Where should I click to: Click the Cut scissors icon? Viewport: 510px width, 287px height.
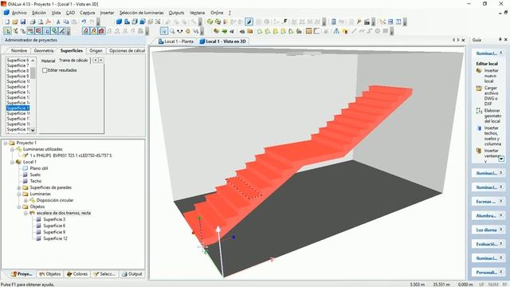point(58,22)
